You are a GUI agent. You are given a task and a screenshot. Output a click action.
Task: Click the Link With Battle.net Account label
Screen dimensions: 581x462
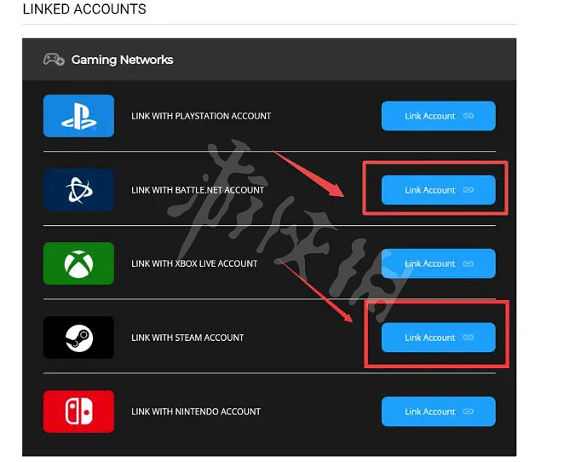tap(198, 190)
